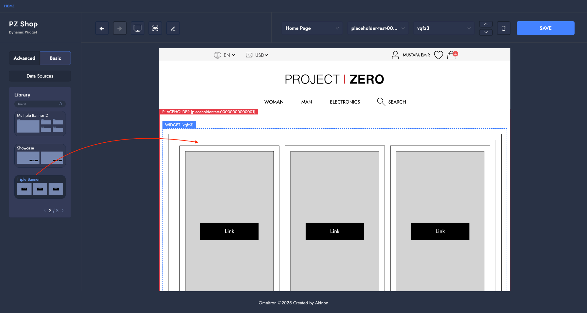
Task: Toggle the eye preview mode icon
Action: click(155, 28)
